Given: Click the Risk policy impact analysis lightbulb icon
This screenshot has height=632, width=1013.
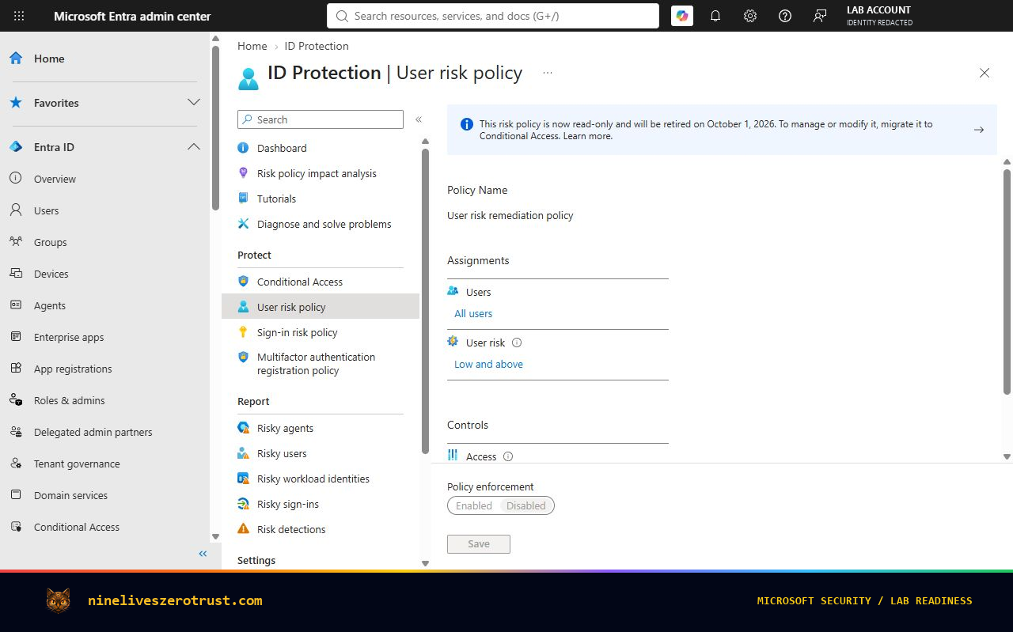Looking at the screenshot, I should click(244, 173).
